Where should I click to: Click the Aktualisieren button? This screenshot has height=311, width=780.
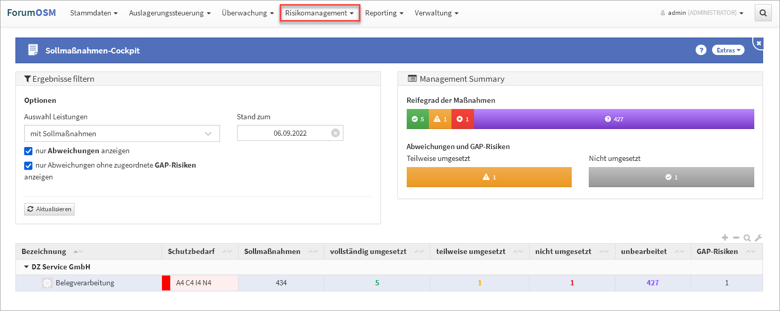point(49,209)
